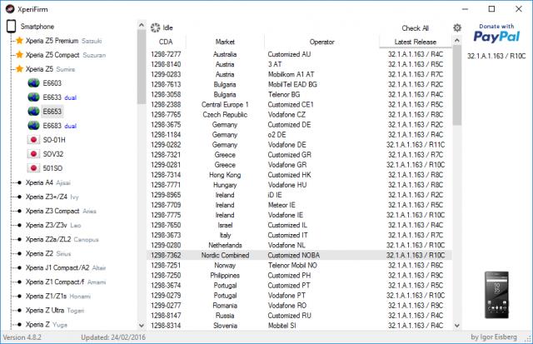Click the Smartphone device icon
Screen dimensions: 533x344
coord(11,26)
